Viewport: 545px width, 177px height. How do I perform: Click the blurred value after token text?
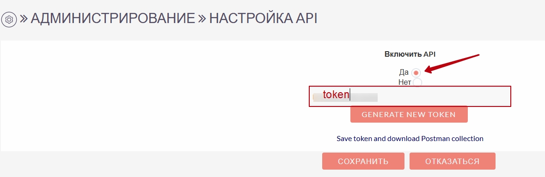[364, 97]
